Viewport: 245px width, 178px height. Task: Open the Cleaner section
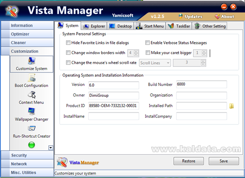[27, 42]
